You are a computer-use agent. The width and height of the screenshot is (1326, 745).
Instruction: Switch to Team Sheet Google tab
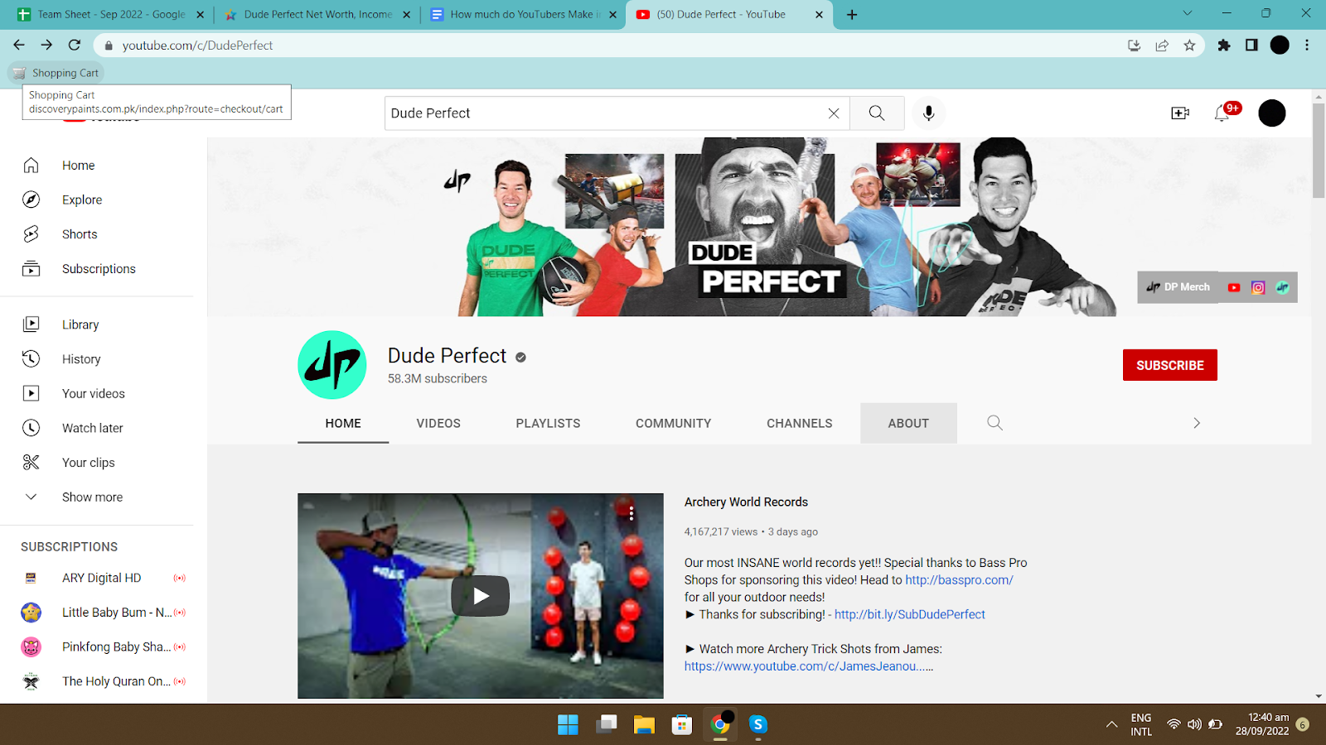111,14
